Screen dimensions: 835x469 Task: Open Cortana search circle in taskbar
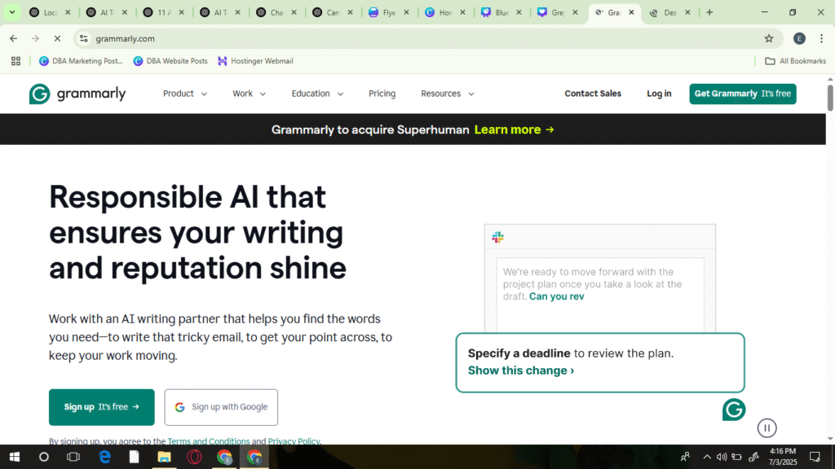[x=44, y=457]
